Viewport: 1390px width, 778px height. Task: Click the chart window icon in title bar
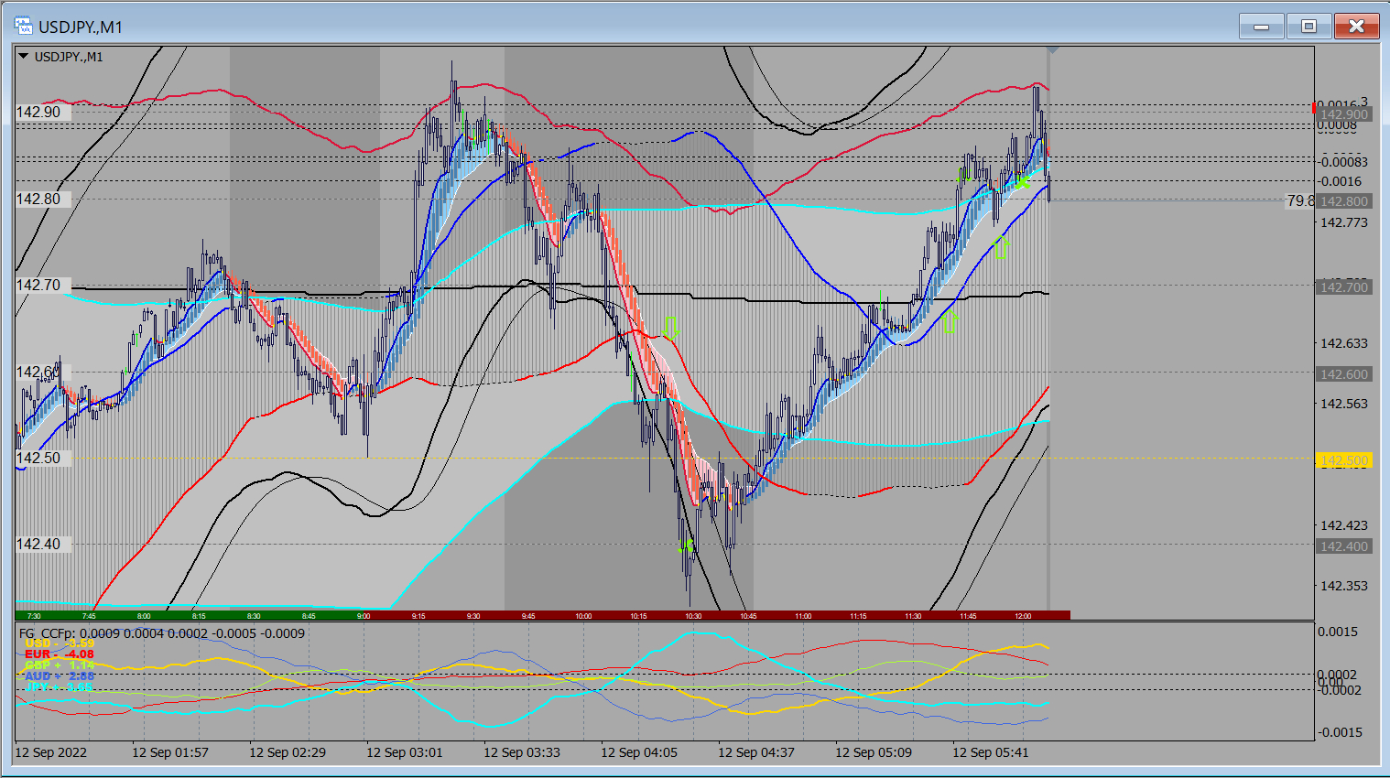coord(24,27)
